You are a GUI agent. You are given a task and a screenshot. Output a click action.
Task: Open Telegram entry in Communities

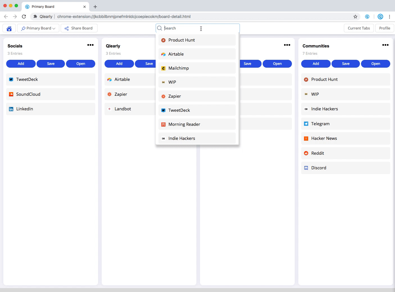pyautogui.click(x=346, y=124)
